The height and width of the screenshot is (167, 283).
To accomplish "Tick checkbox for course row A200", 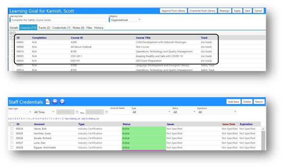I will 13,42.
